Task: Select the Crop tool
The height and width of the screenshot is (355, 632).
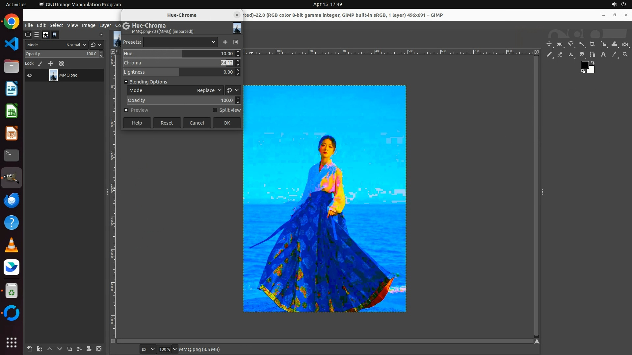Action: 592,44
